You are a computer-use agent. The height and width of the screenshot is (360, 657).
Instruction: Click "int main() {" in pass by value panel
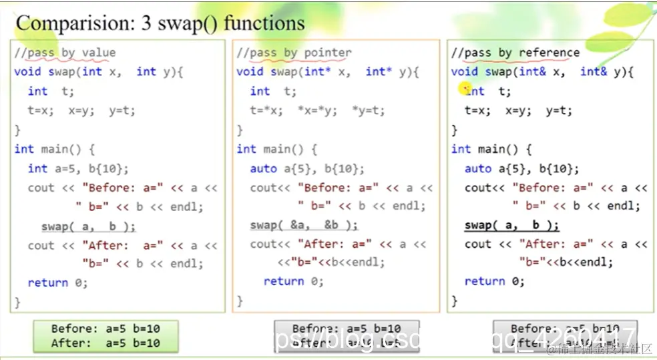pos(55,149)
